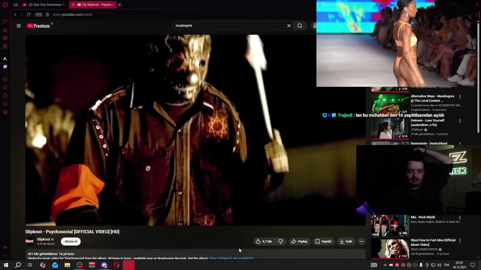Open options for Alternative Ways video
This screenshot has height=270, width=481.
tap(460, 97)
